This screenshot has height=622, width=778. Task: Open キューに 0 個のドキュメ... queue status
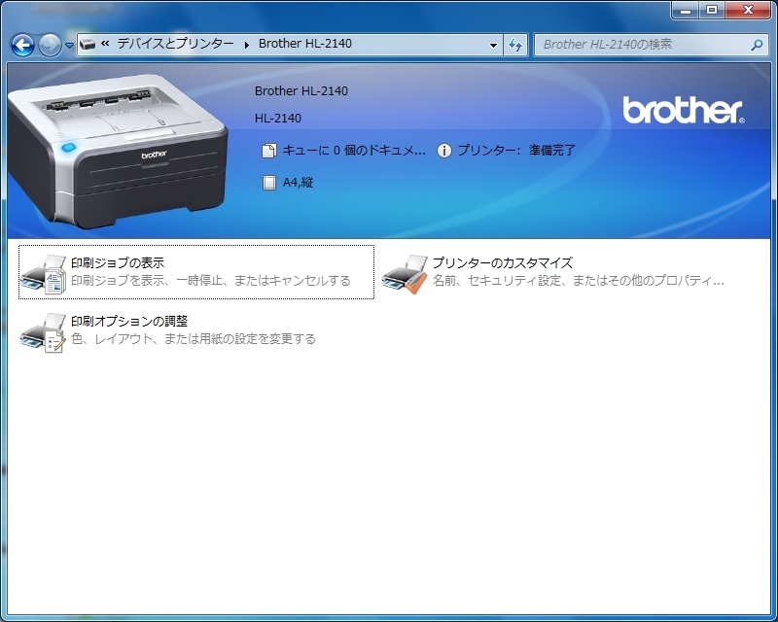point(354,151)
